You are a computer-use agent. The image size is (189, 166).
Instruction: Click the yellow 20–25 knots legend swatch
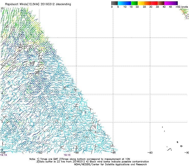coord(141,3)
